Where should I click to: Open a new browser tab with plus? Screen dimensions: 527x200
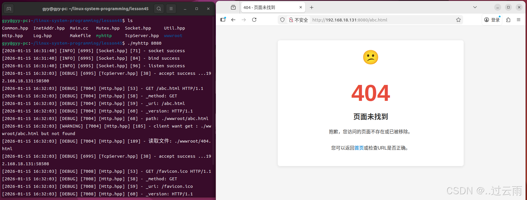pos(312,8)
